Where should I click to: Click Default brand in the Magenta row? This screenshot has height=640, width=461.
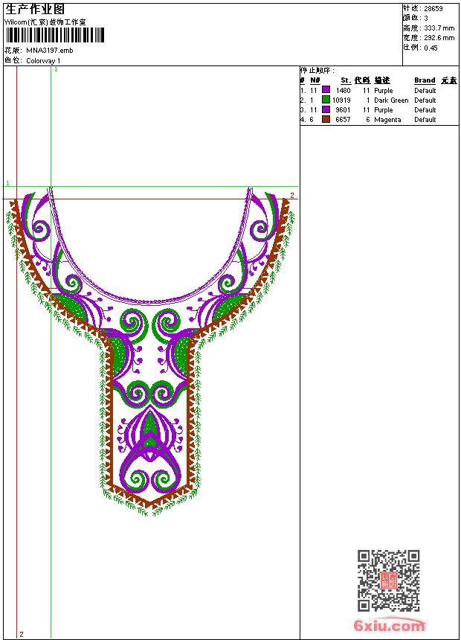click(x=425, y=120)
